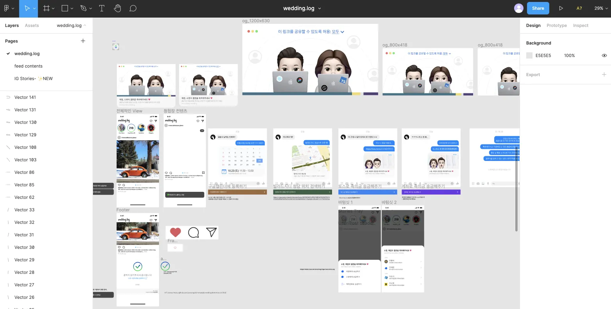611x309 pixels.
Task: Collapse pages list via wedding.log chevron
Action: 85,25
